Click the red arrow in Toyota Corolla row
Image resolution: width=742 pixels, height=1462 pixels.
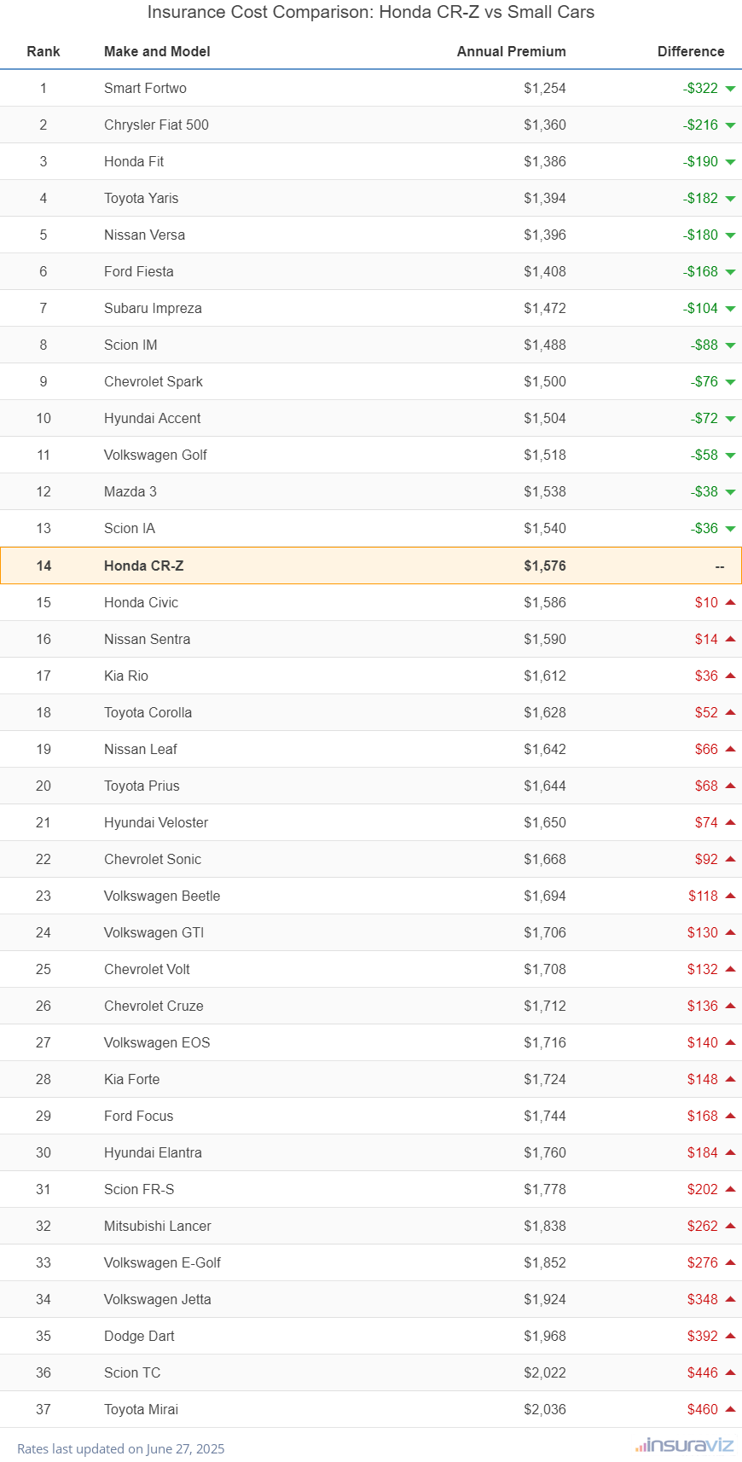pyautogui.click(x=730, y=712)
